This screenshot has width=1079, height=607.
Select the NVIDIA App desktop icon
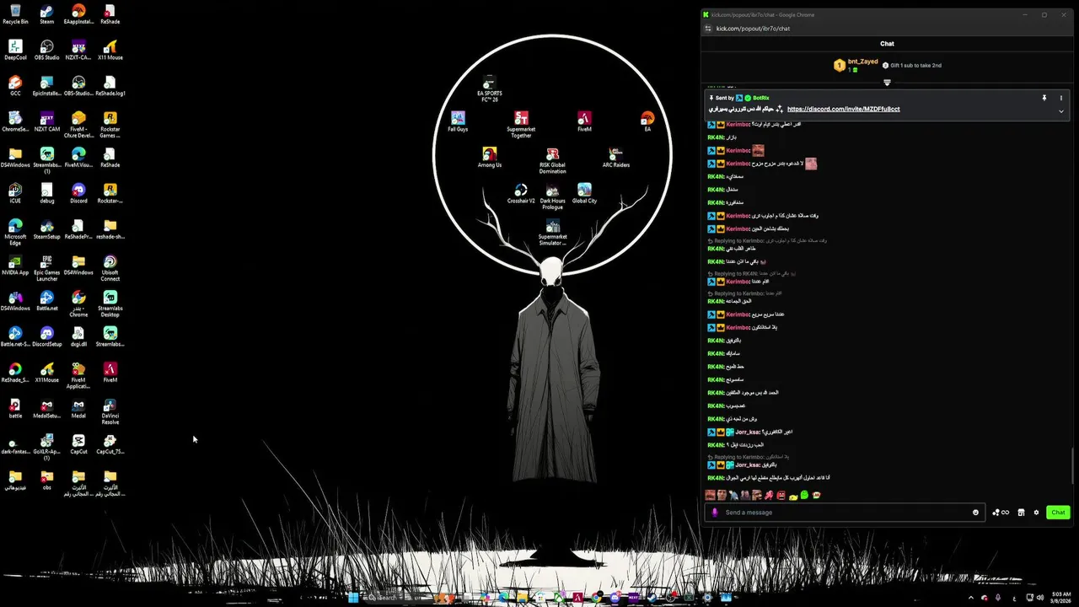[15, 265]
